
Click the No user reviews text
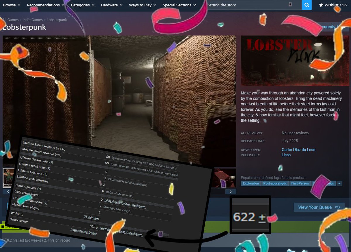(295, 133)
